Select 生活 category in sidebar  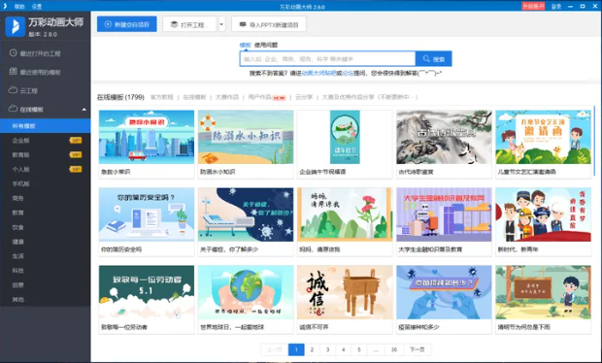tap(17, 256)
